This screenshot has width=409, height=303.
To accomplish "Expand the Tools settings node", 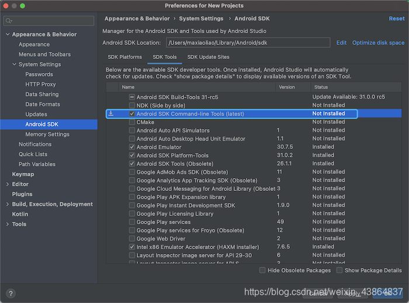I will [8, 224].
